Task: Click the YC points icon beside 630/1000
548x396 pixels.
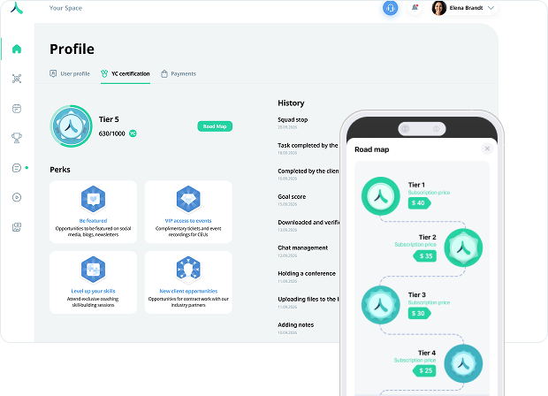Action: 133,133
